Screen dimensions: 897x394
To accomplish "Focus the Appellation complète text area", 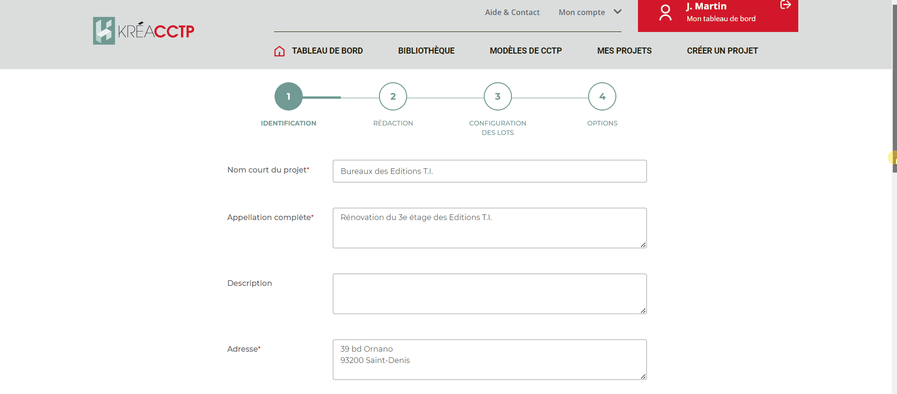I will [489, 228].
